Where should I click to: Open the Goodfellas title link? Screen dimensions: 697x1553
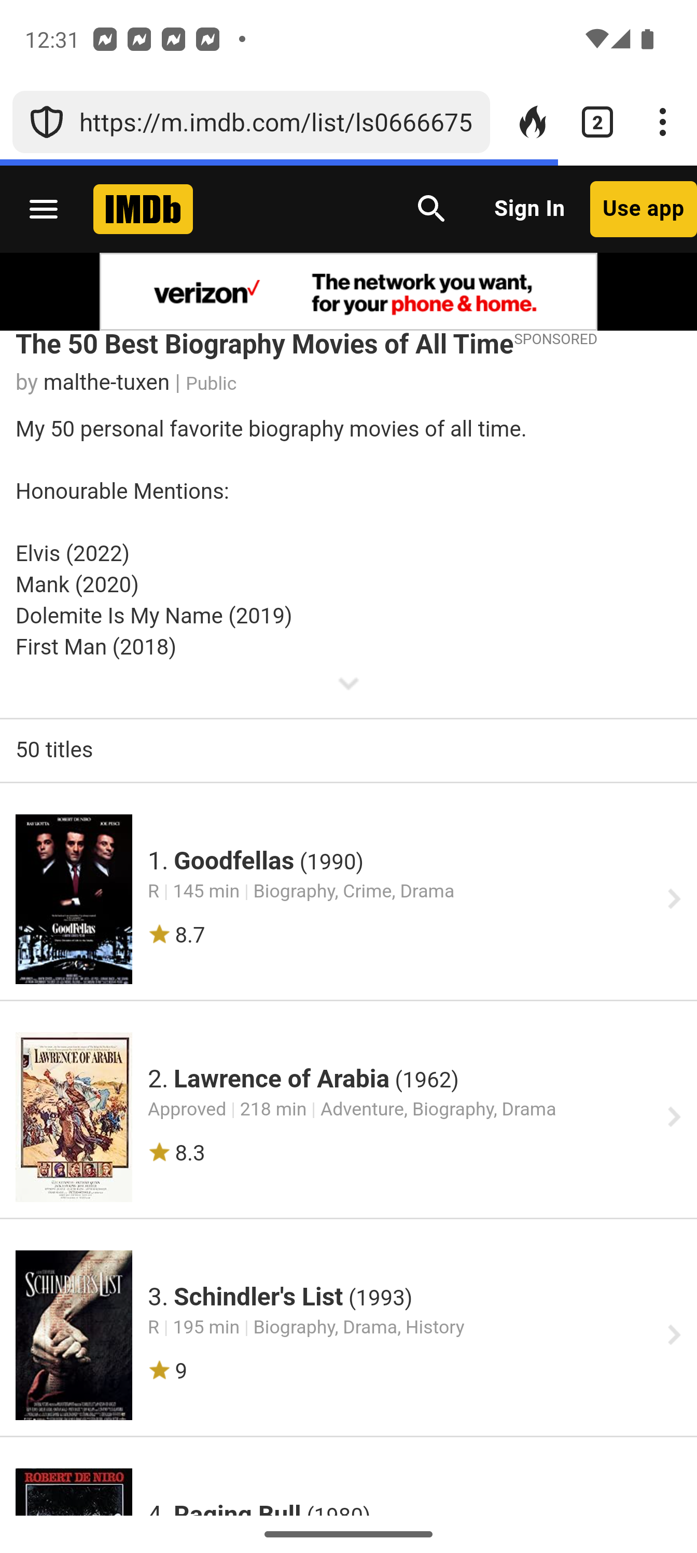[234, 861]
